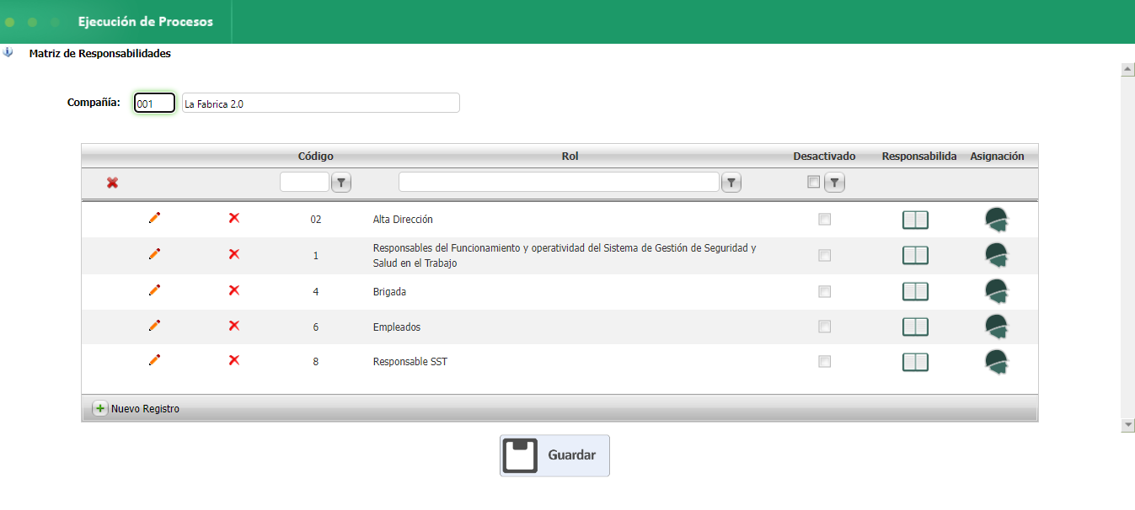The width and height of the screenshot is (1135, 510).
Task: Open the Rol column filter menu
Action: (x=731, y=183)
